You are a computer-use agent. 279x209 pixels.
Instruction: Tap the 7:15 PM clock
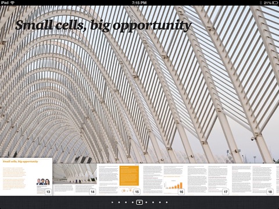(139, 3)
